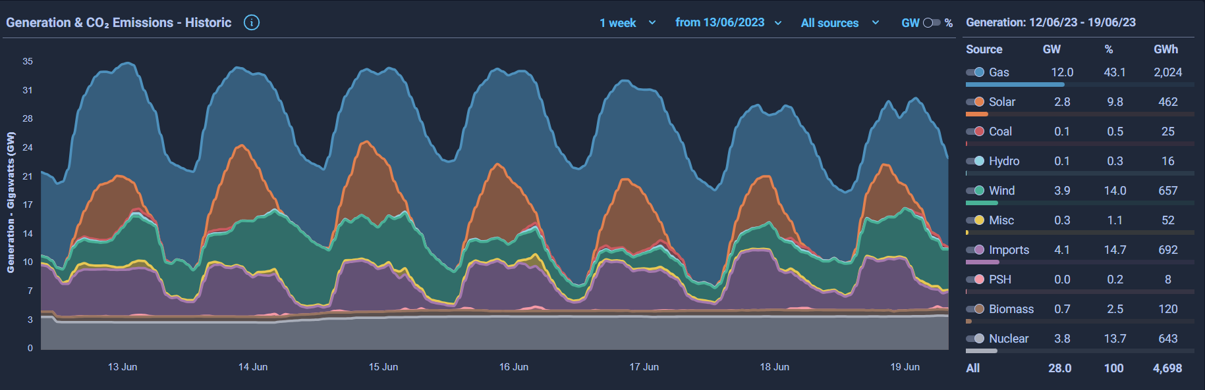Image resolution: width=1205 pixels, height=390 pixels.
Task: Click the % column header in table
Action: click(1109, 49)
